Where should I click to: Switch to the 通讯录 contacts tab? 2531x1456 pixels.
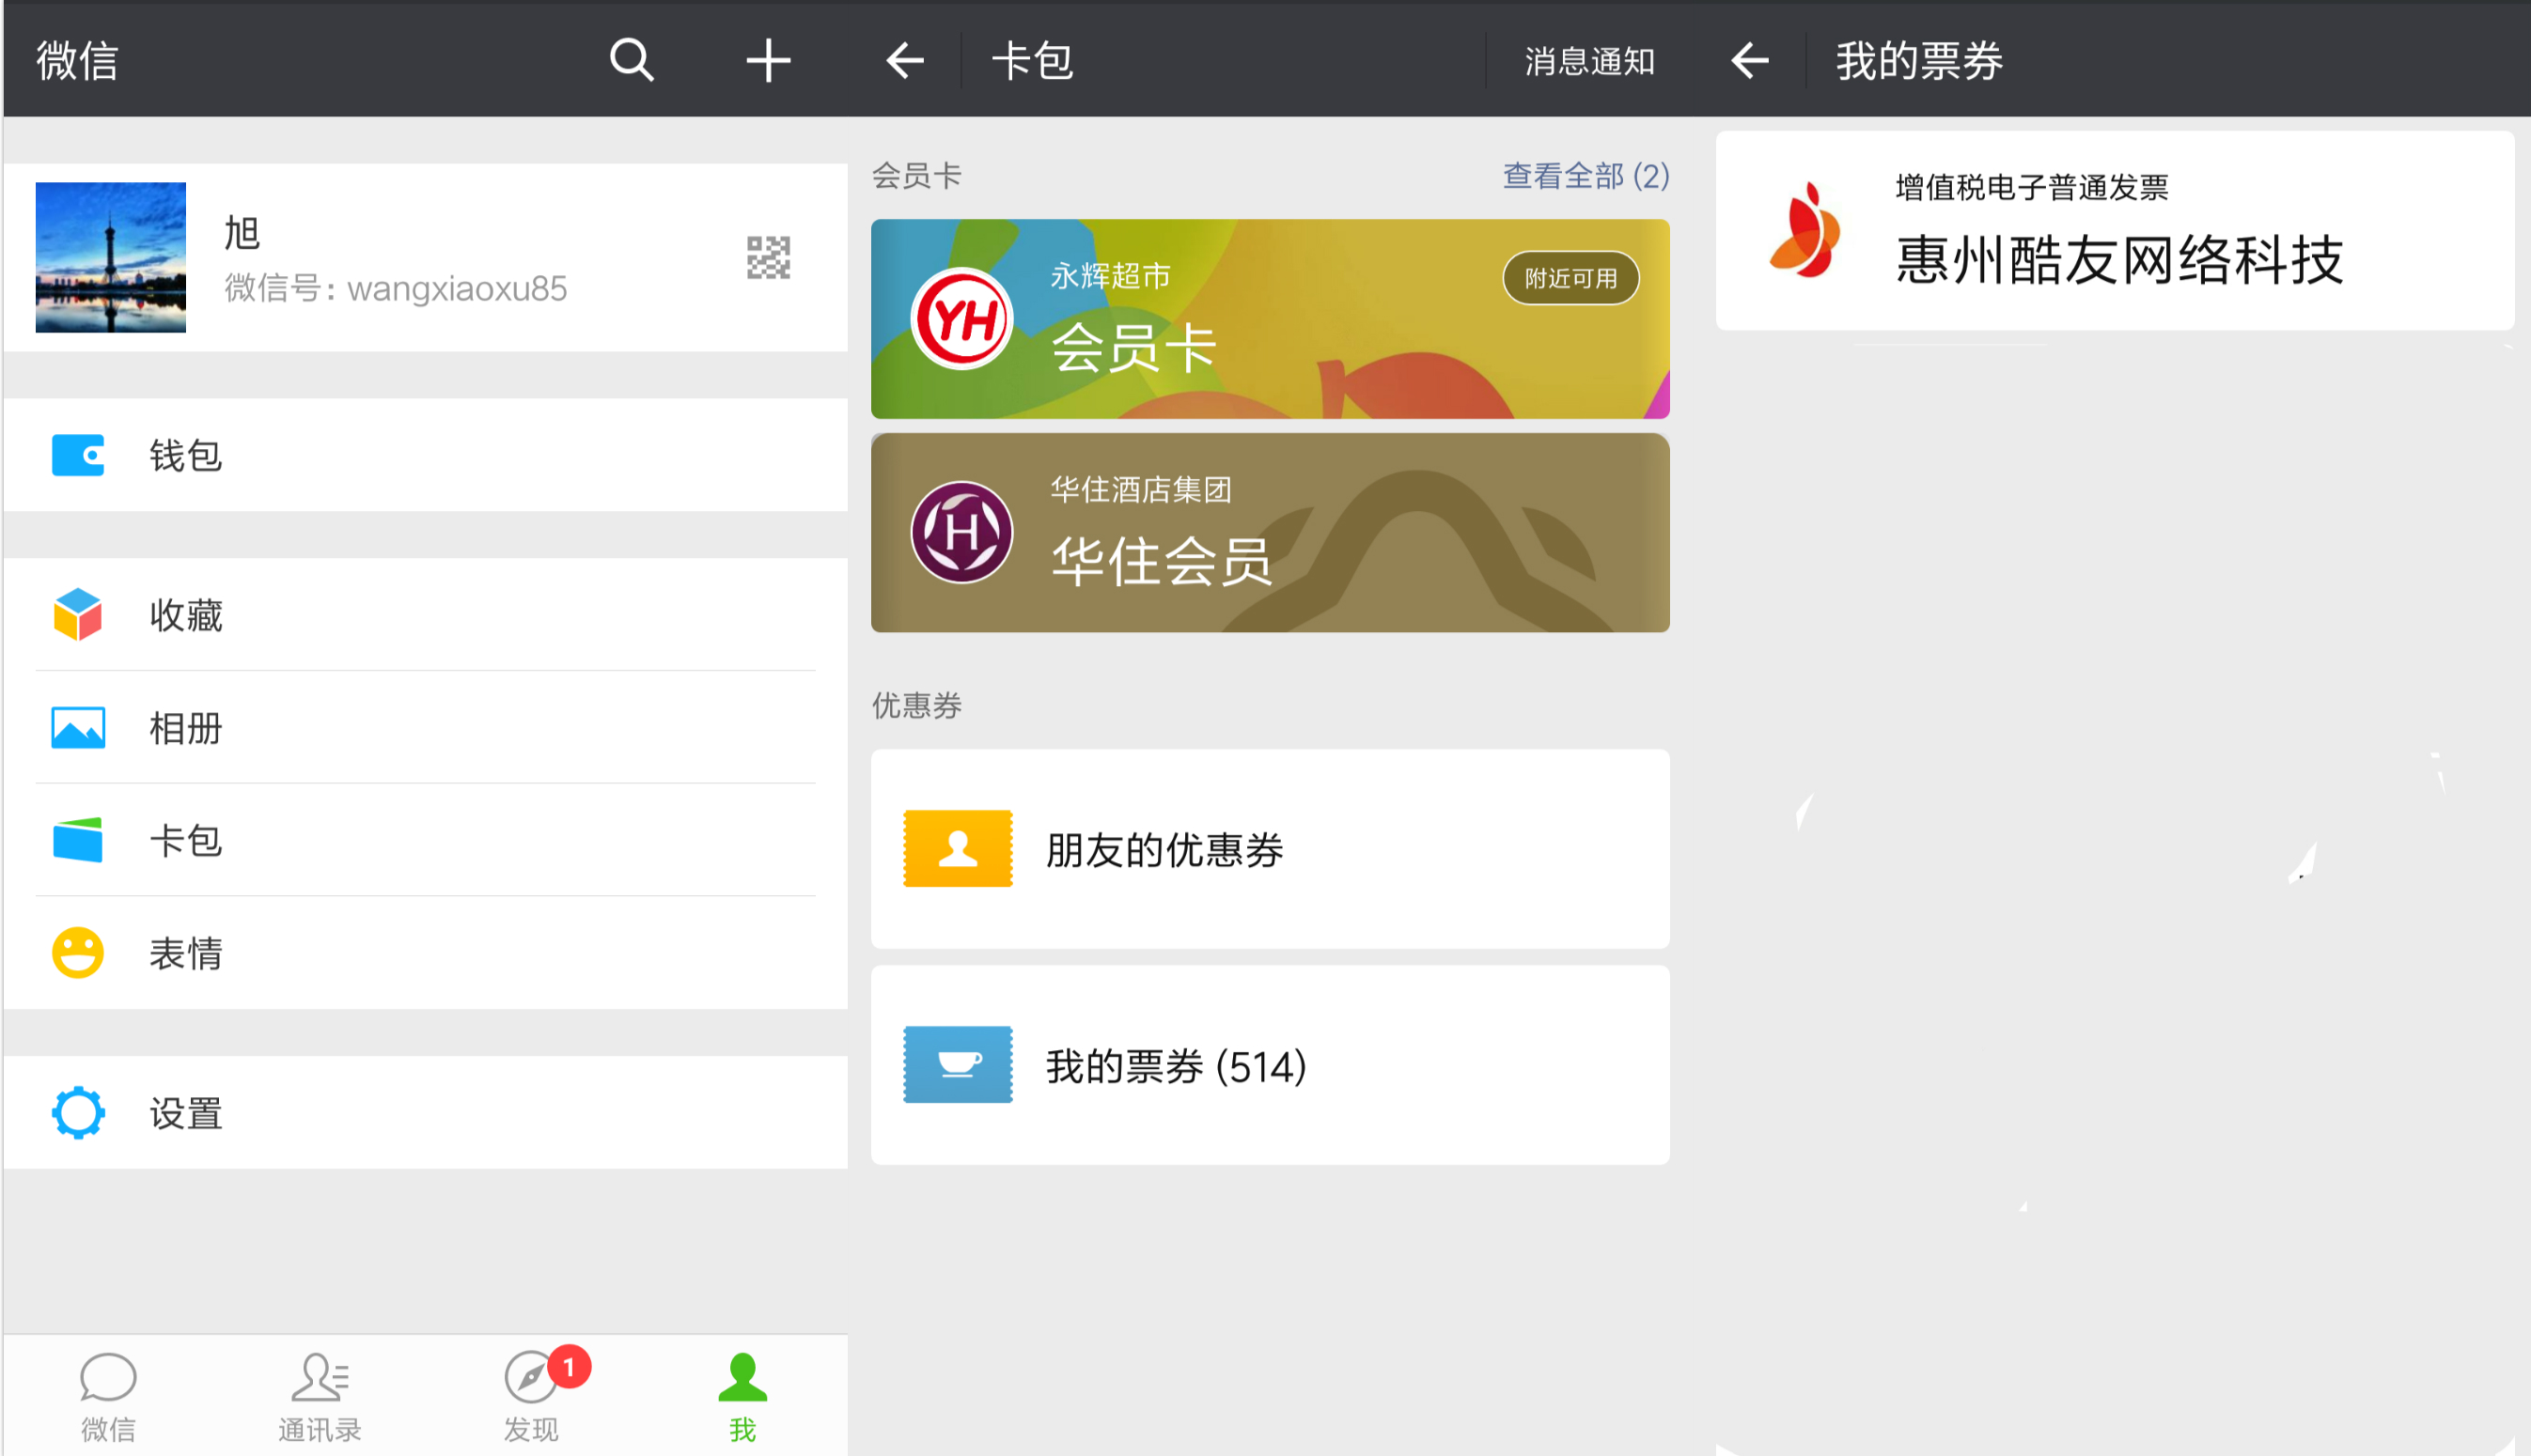coord(320,1398)
